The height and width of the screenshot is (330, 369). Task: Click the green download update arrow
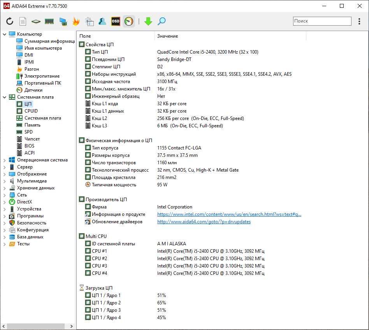(148, 21)
